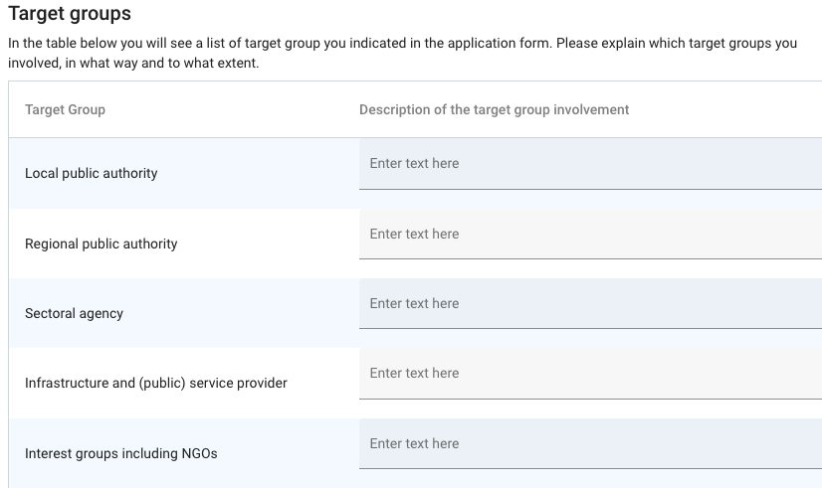Focus the Regional public authority text input

point(589,235)
